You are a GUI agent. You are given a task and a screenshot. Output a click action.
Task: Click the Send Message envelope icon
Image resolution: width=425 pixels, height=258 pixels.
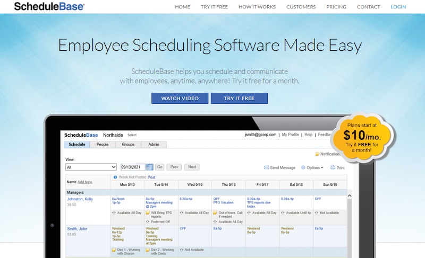(x=267, y=167)
